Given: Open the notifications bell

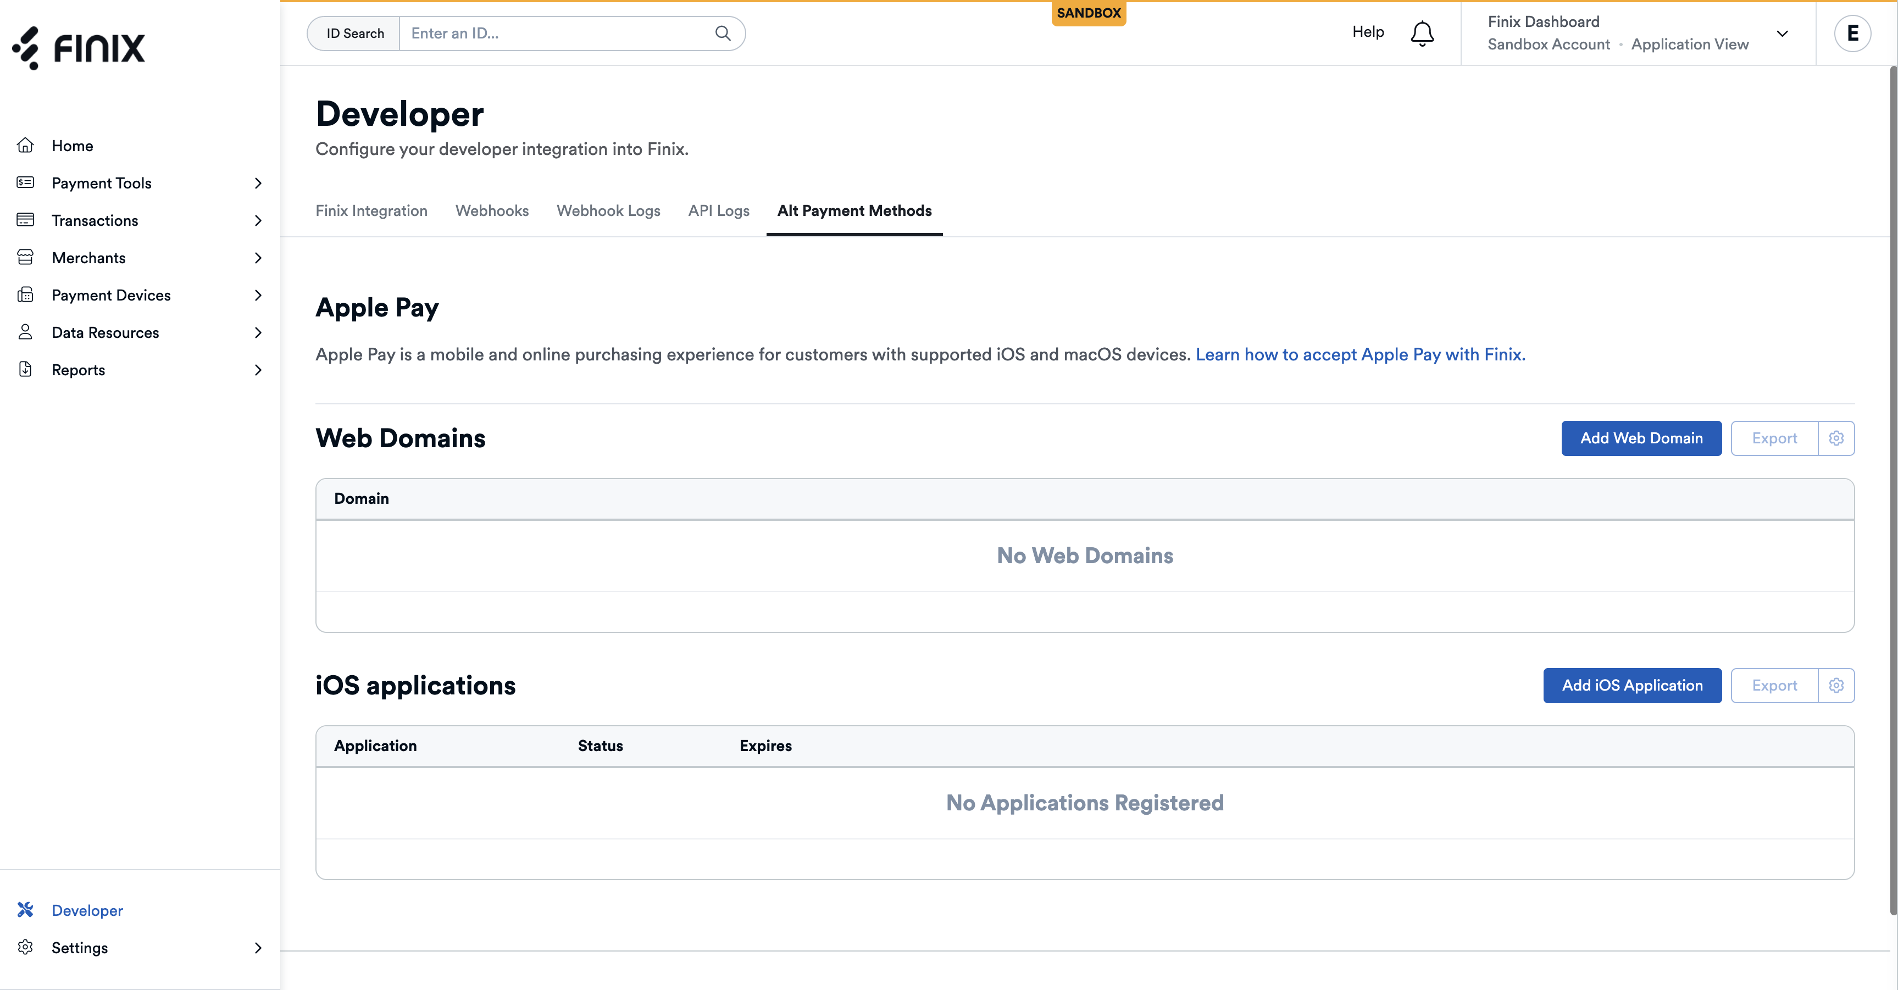Looking at the screenshot, I should [1422, 33].
